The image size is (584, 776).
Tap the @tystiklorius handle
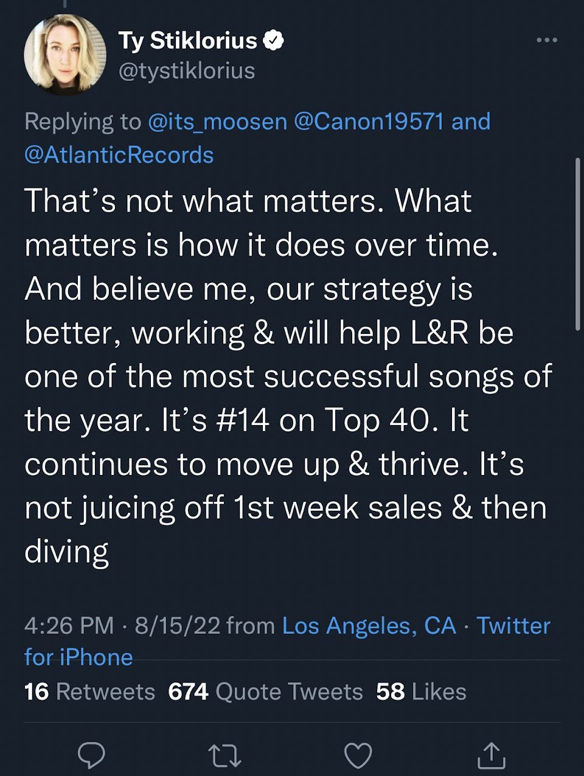tap(187, 71)
